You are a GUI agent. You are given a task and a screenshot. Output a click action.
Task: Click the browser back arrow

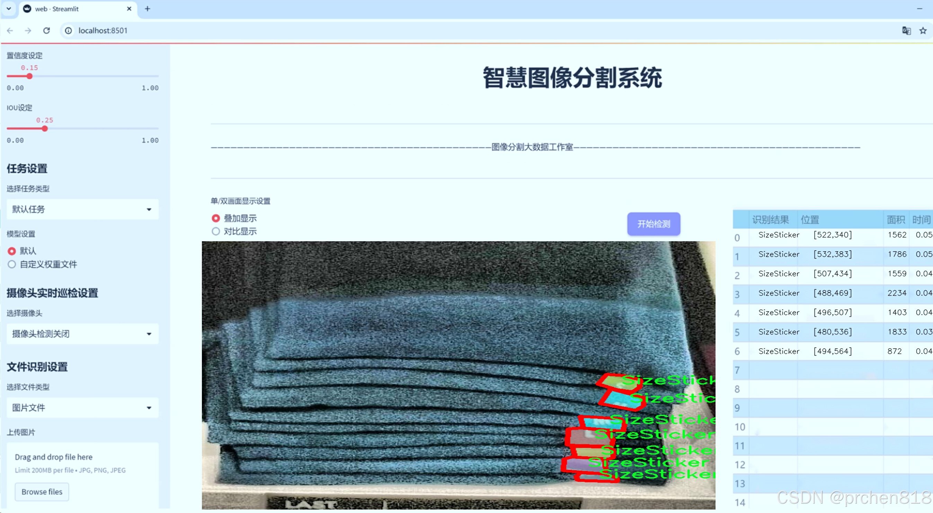[10, 31]
